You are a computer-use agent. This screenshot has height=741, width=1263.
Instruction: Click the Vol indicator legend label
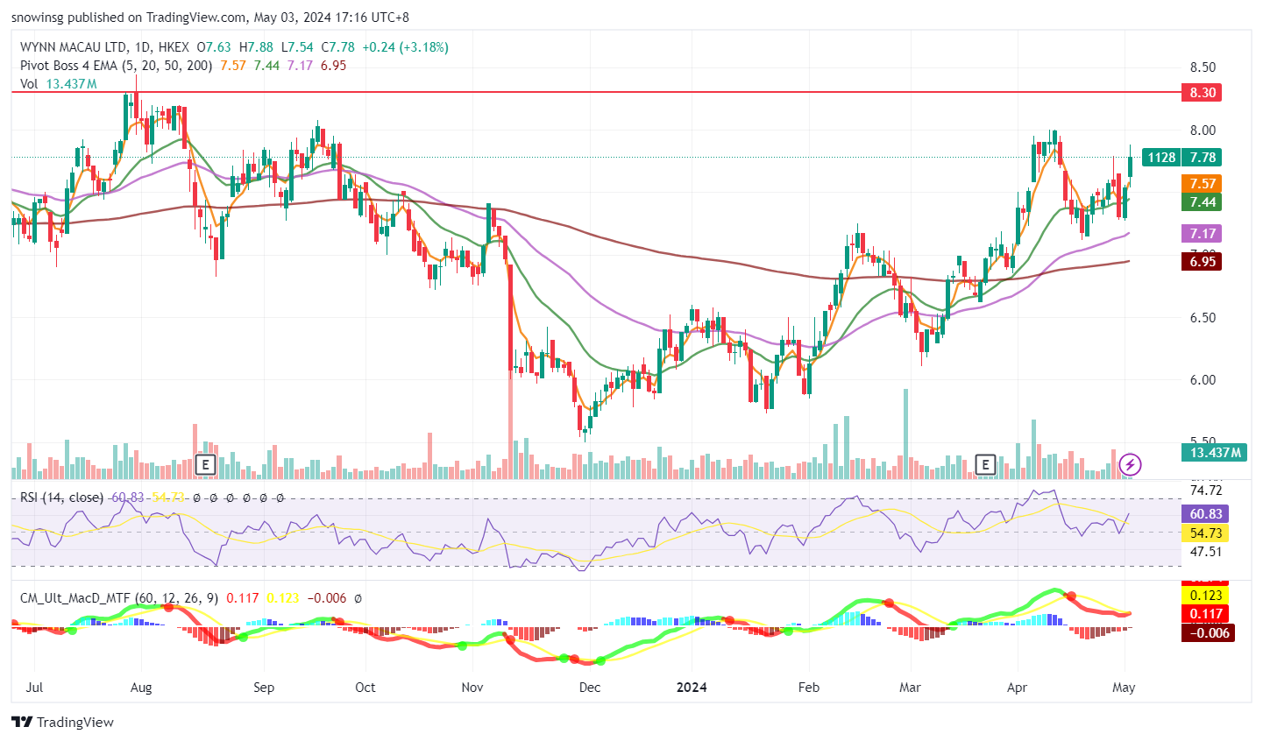[29, 84]
